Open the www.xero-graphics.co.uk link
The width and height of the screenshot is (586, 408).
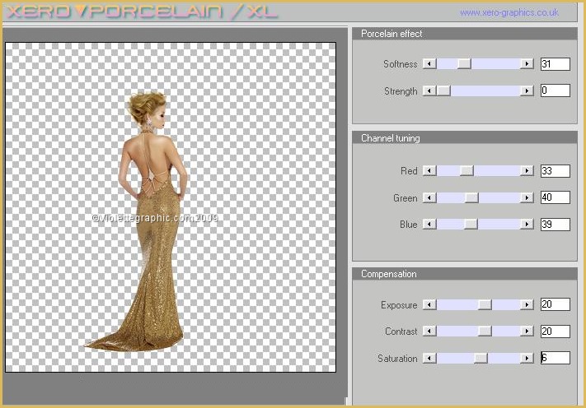click(509, 13)
